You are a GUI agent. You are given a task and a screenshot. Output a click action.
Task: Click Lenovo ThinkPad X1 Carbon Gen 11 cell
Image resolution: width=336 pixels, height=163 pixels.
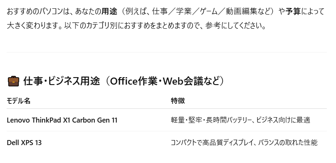pyautogui.click(x=62, y=120)
